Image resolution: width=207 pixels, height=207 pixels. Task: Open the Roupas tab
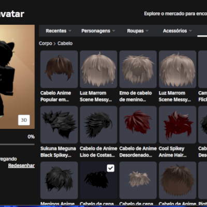136,31
